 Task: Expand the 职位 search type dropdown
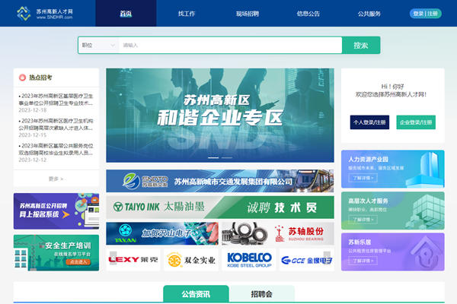click(x=98, y=45)
